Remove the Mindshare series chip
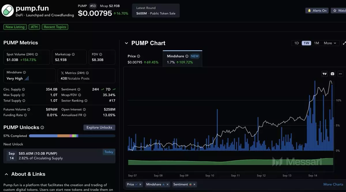The image size is (346, 192). [x=168, y=184]
